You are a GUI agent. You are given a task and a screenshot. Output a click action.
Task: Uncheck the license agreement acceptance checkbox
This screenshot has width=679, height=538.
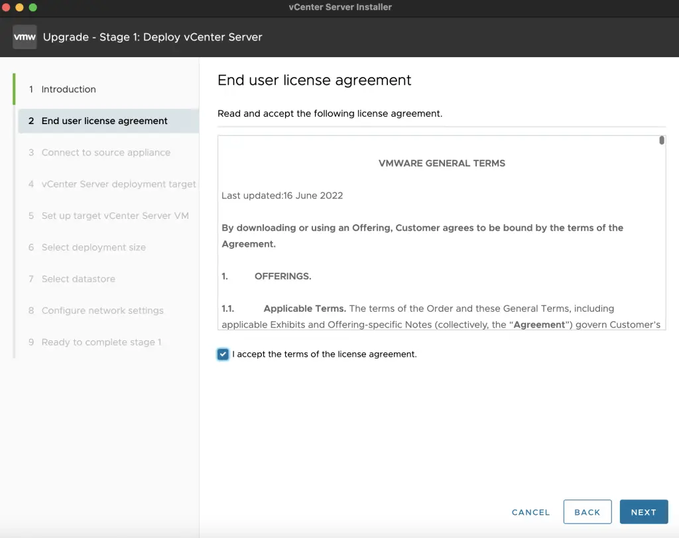coord(223,354)
